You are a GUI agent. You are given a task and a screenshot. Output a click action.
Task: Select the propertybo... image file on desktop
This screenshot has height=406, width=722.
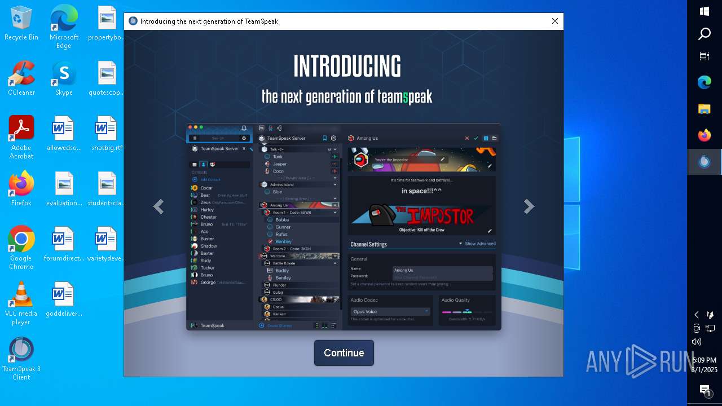(x=107, y=23)
